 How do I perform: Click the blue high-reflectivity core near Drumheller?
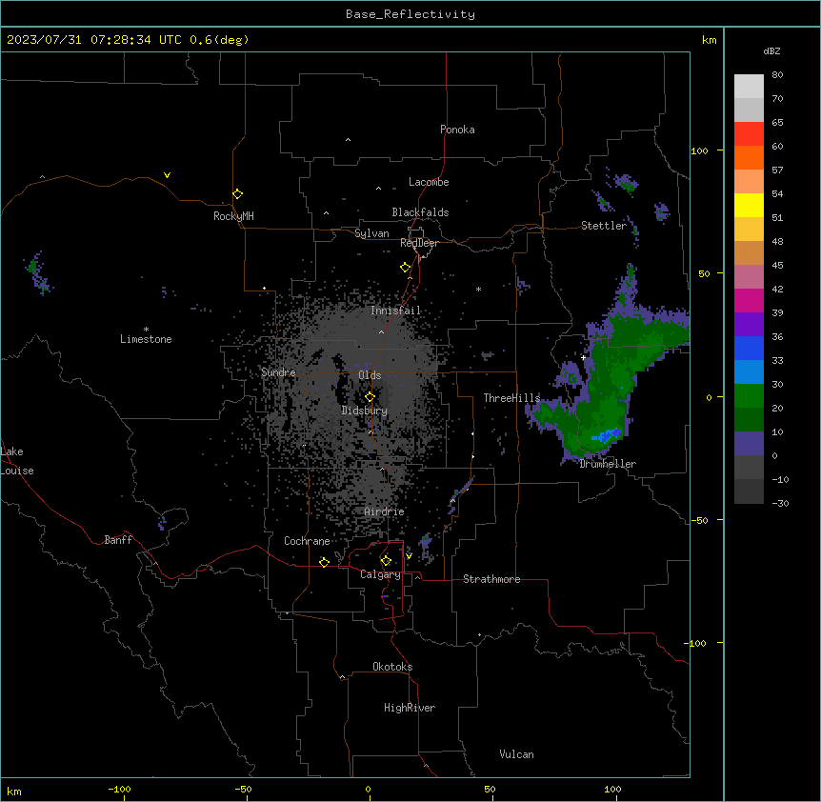pyautogui.click(x=607, y=435)
